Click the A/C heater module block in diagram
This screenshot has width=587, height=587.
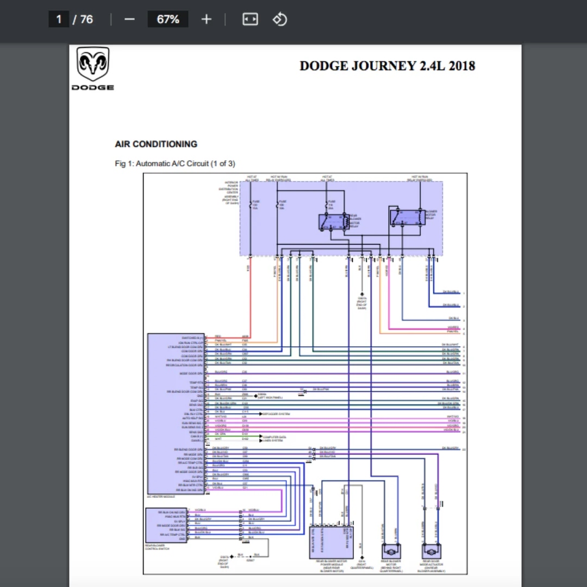[x=176, y=414]
